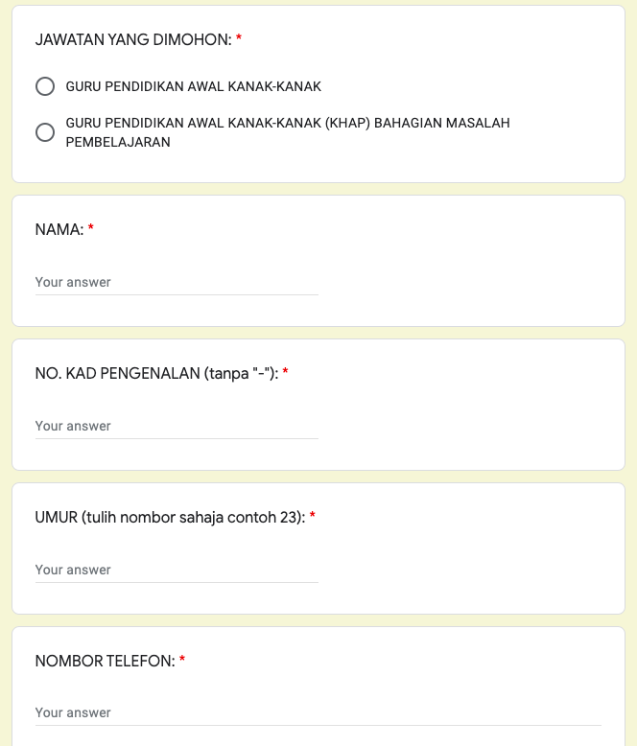Select the GURU PENDIDIKAN AWAL KANAK-KANAK radio button

(45, 87)
